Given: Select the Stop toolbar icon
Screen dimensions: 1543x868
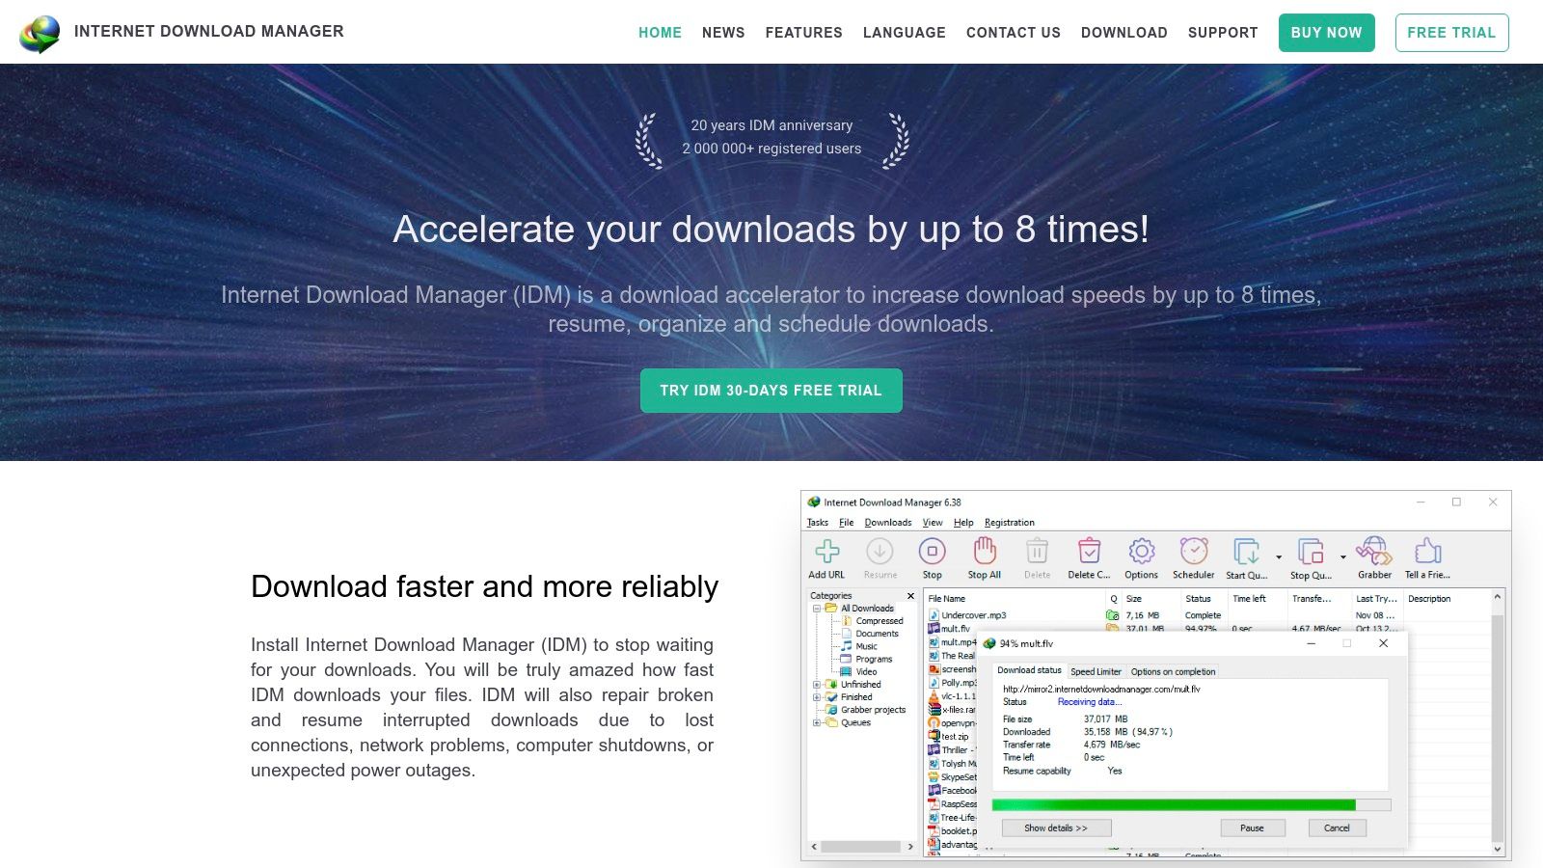Looking at the screenshot, I should [x=932, y=553].
